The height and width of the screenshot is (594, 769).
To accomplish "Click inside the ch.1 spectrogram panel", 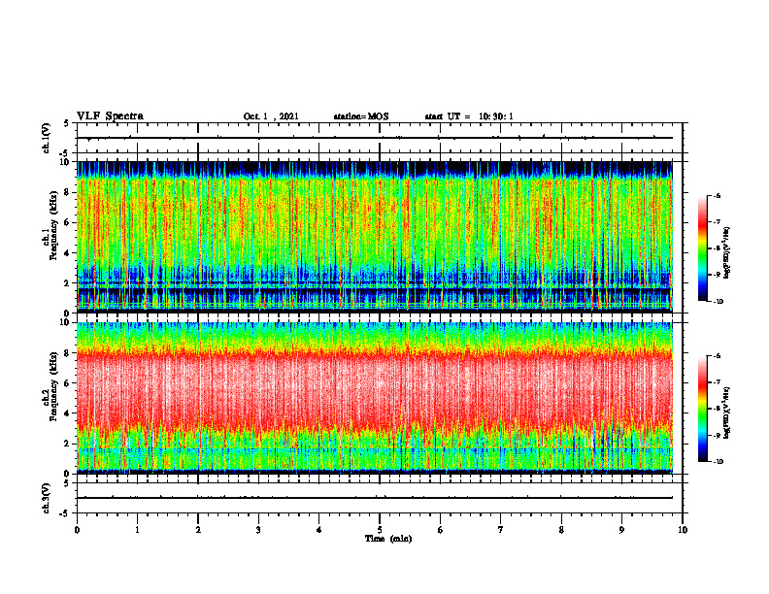I will (x=375, y=237).
